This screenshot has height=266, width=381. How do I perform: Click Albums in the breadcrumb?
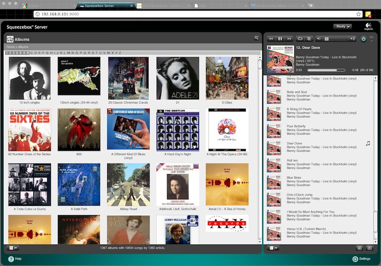coord(23,47)
